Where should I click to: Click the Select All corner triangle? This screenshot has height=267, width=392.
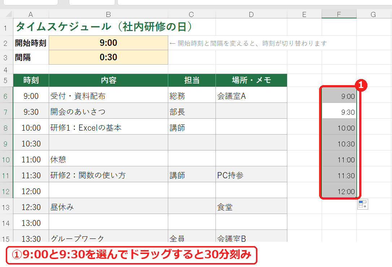click(8, 14)
